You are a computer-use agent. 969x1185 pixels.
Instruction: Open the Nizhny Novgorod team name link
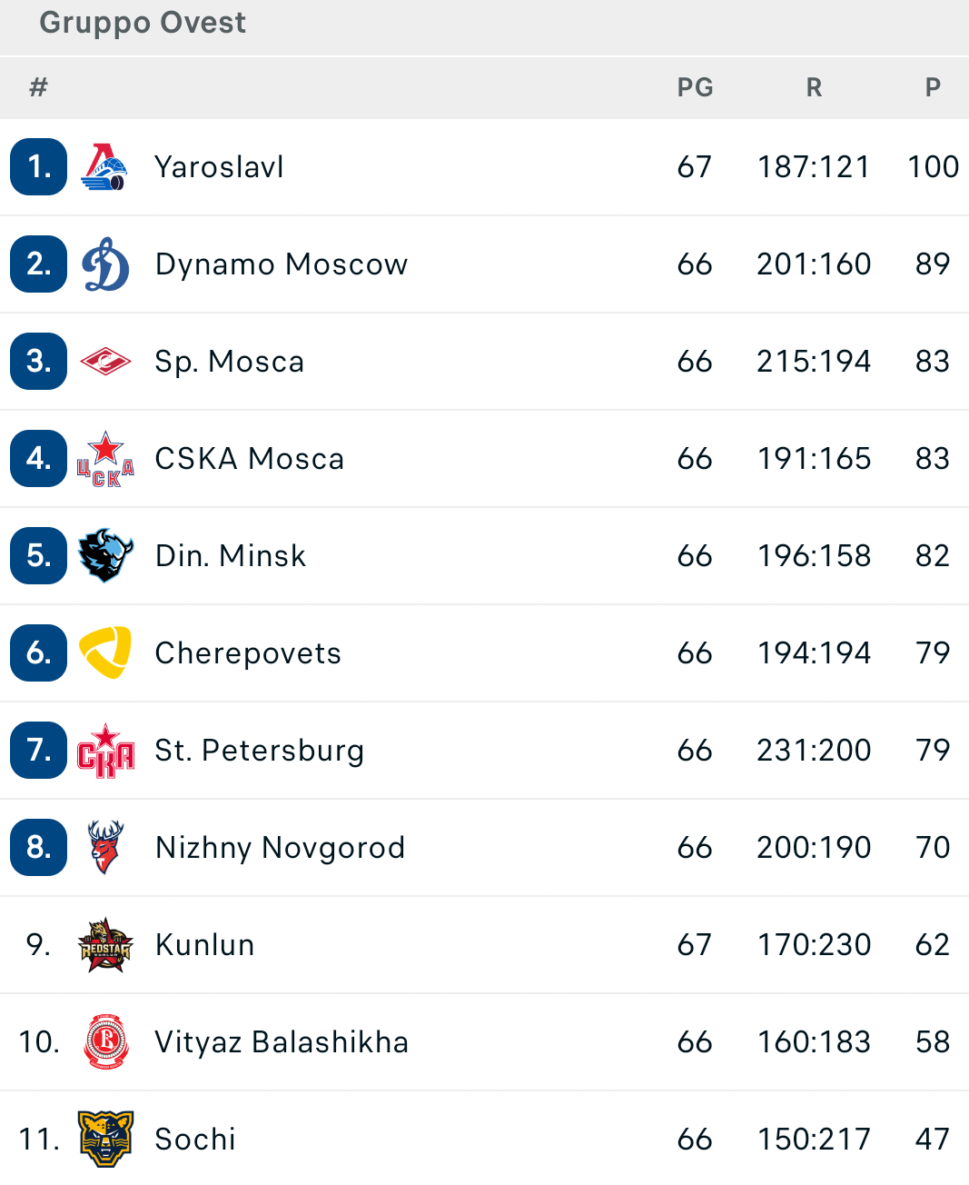[280, 848]
